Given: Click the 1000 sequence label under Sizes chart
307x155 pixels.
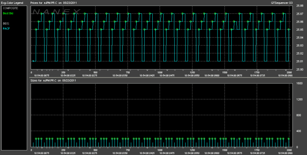Looking at the screenshot, I should pos(160,150).
